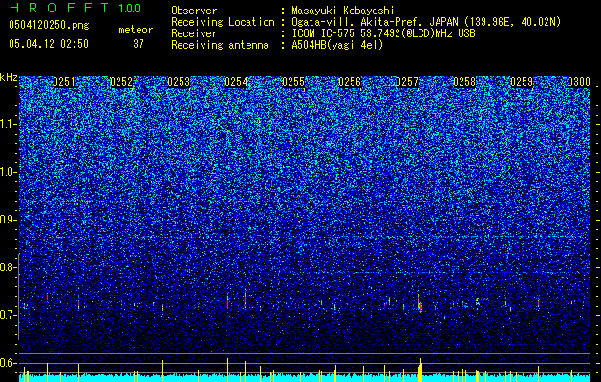Image resolution: width=601 pixels, height=382 pixels.
Task: Click the A504HB(yagi 4el) antenna text
Action: (x=337, y=45)
